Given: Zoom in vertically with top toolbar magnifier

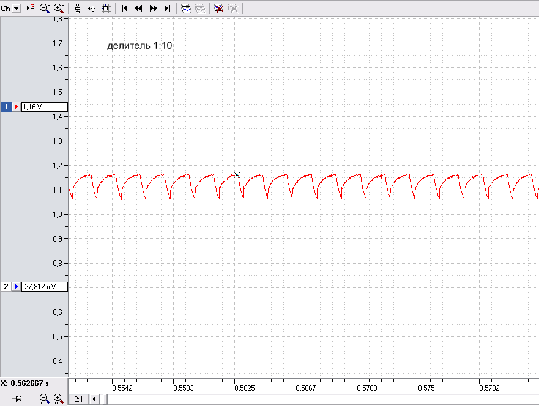Looking at the screenshot, I should (59, 8).
